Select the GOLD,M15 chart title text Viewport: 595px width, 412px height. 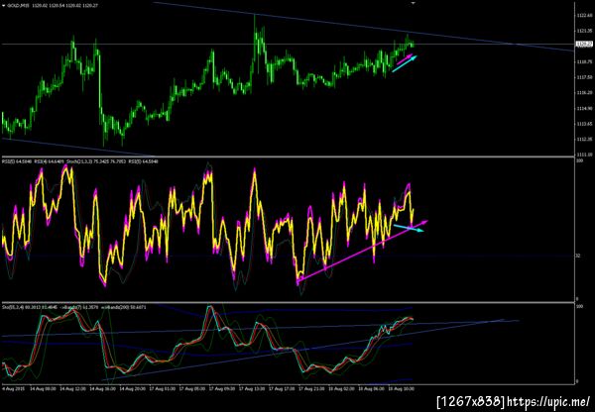click(x=16, y=6)
